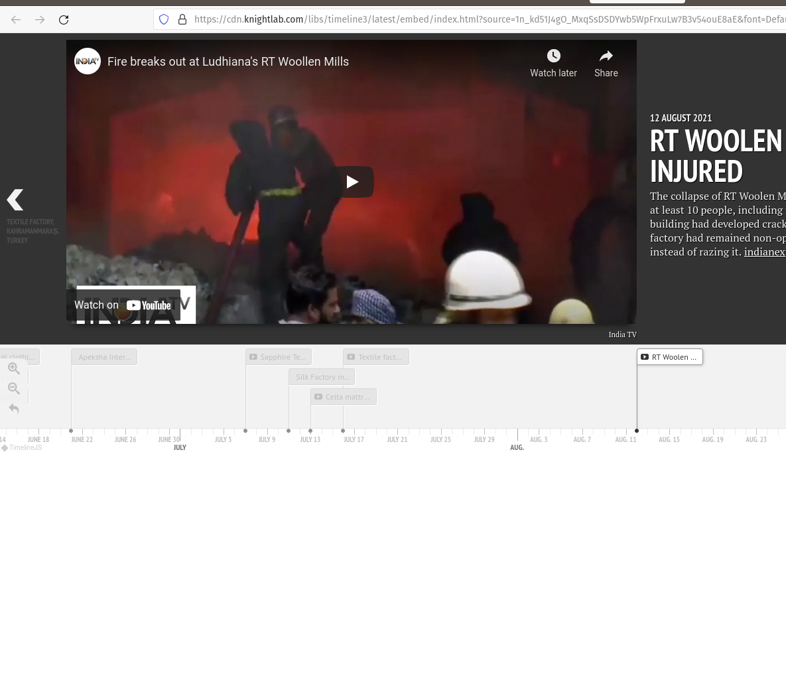Click the Watch later clock icon
This screenshot has width=786, height=675.
(553, 56)
